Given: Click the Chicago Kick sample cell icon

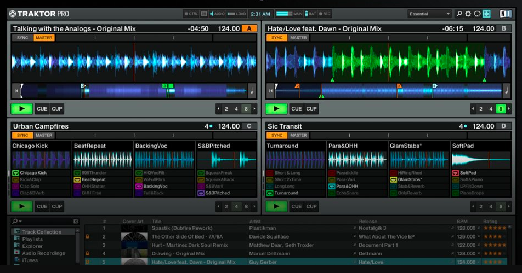Looking at the screenshot, I should coord(15,173).
